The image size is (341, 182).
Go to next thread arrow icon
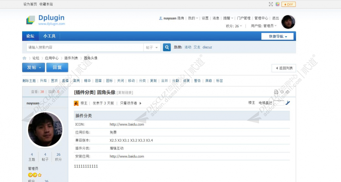coord(287,92)
